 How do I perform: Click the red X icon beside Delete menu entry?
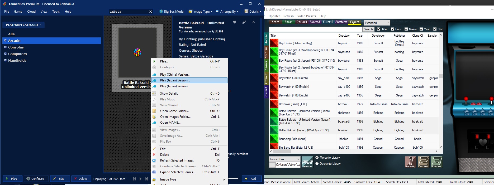(x=154, y=155)
